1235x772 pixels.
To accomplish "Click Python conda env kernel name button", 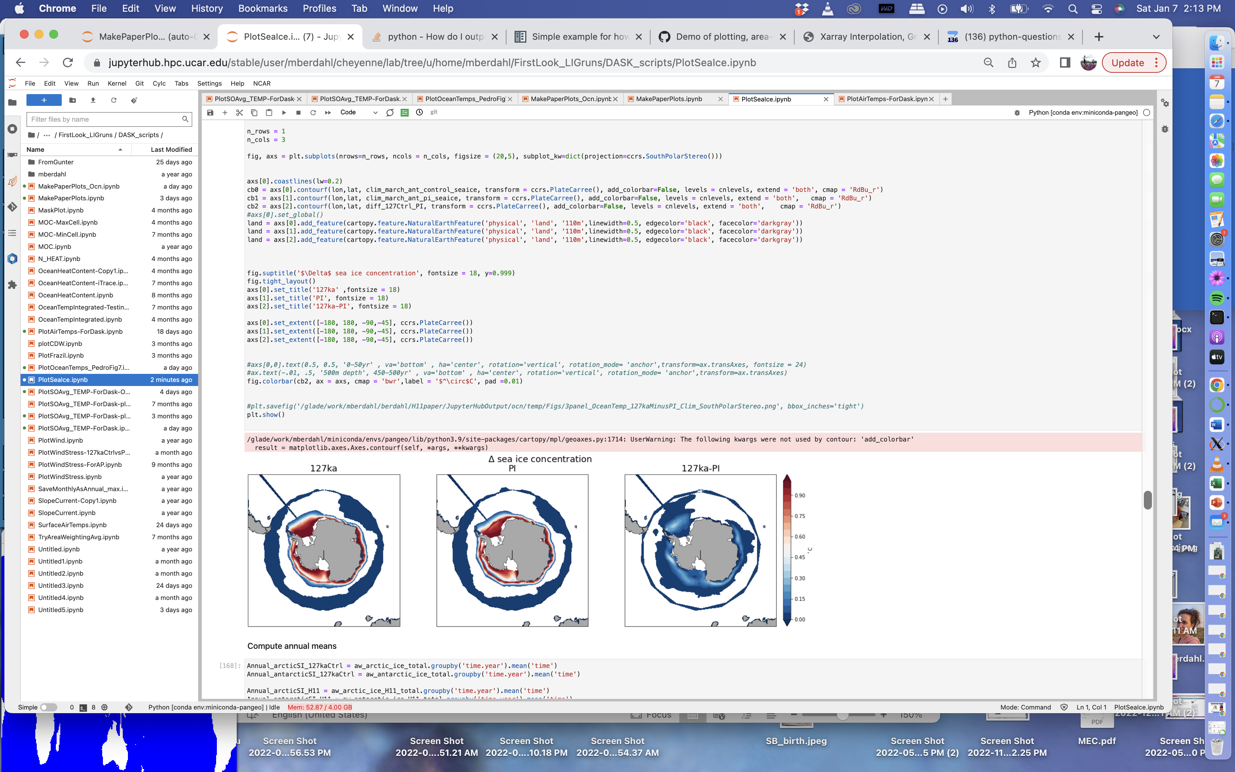I will tap(1082, 112).
